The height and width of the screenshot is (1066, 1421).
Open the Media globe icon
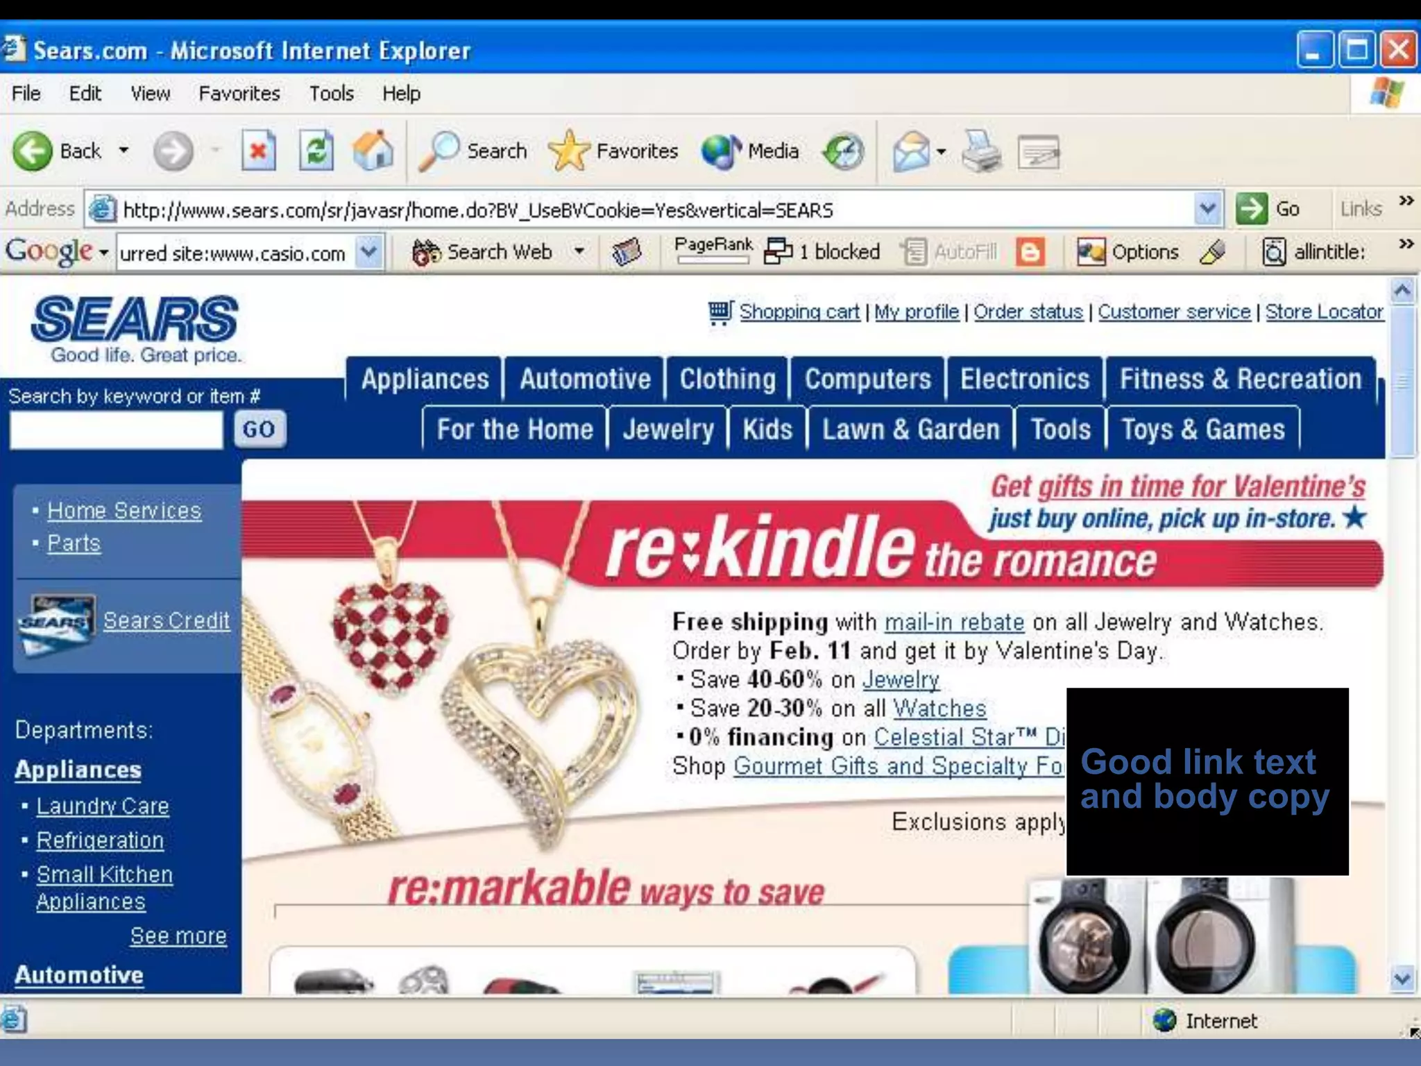coord(722,151)
